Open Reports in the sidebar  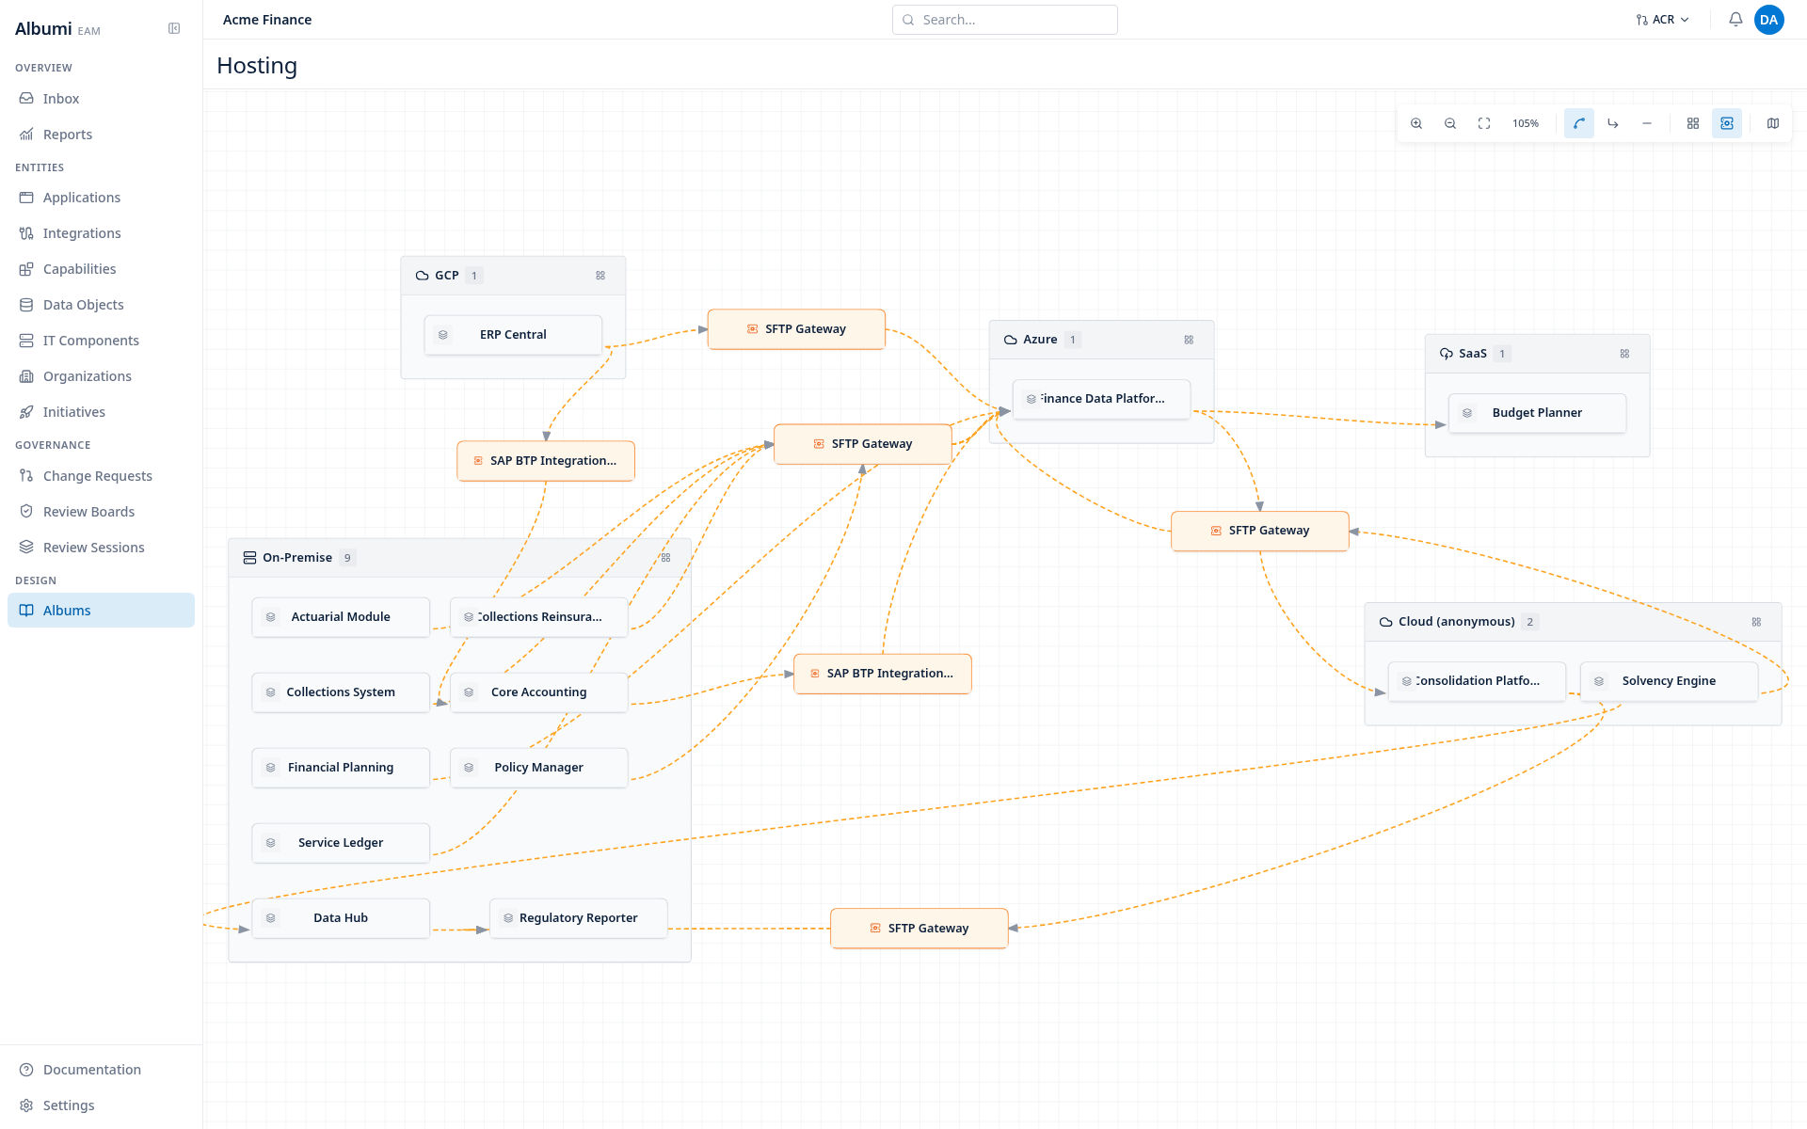(101, 135)
